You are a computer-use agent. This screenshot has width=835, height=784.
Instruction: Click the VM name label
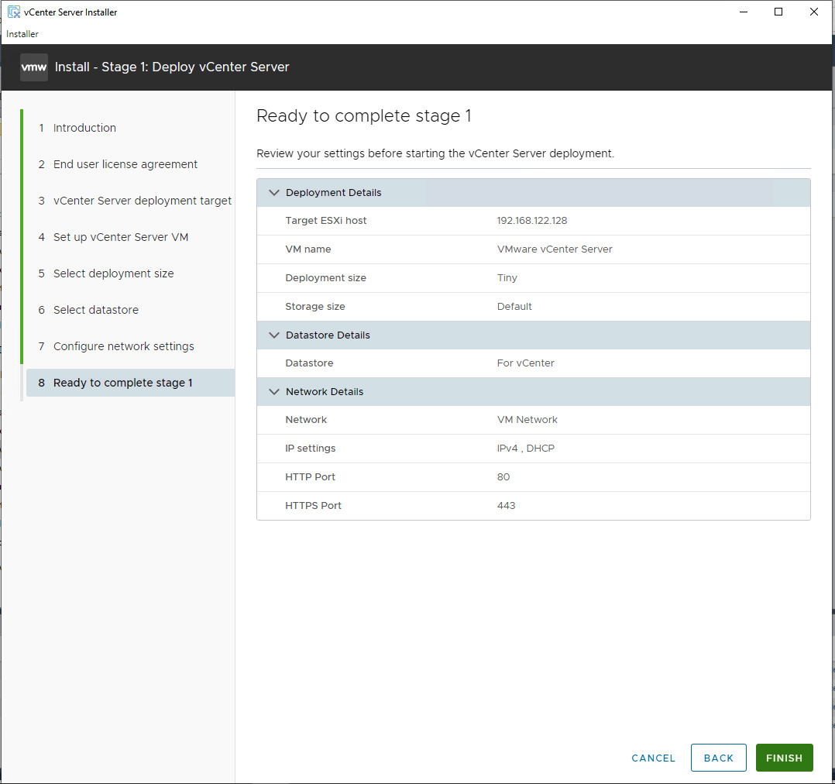tap(308, 249)
